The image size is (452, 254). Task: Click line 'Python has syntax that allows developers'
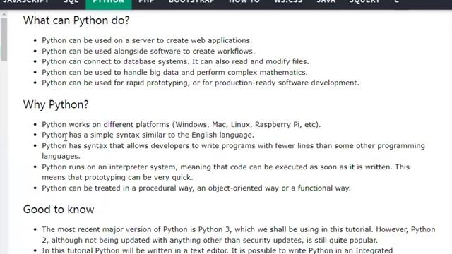point(233,151)
